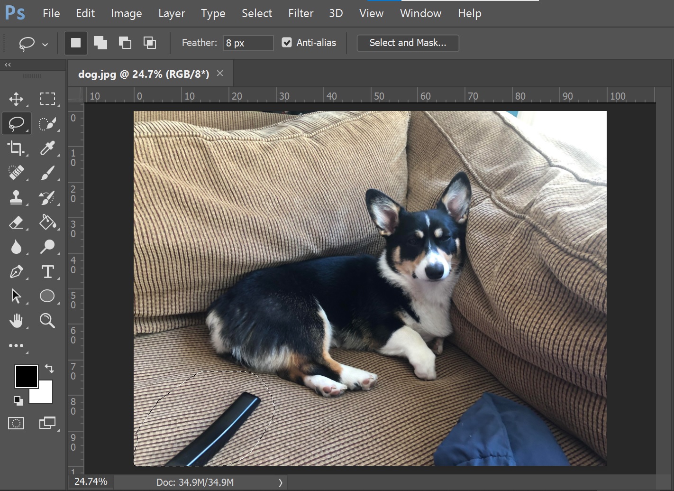Viewport: 674px width, 491px height.
Task: Select the Rectangular Marquee tool
Action: coord(47,99)
